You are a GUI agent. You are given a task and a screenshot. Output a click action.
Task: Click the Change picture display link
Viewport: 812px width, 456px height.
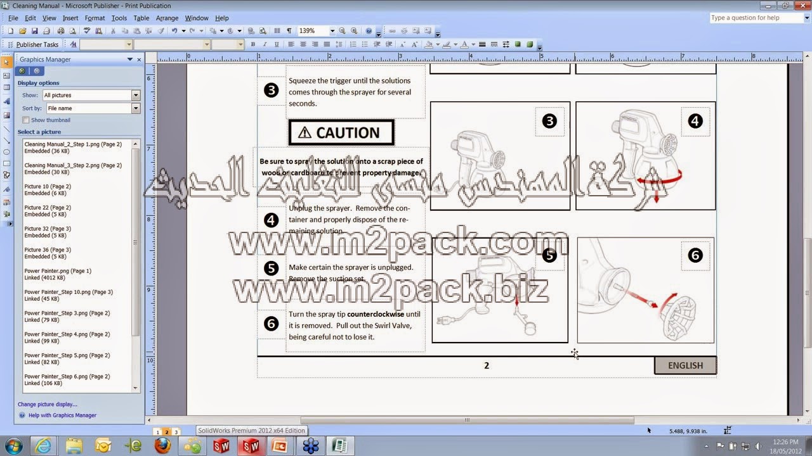pos(48,404)
